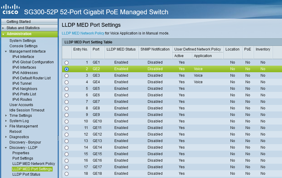Open IPv6 Prefix List page
The height and width of the screenshot is (178, 282).
click(24, 94)
